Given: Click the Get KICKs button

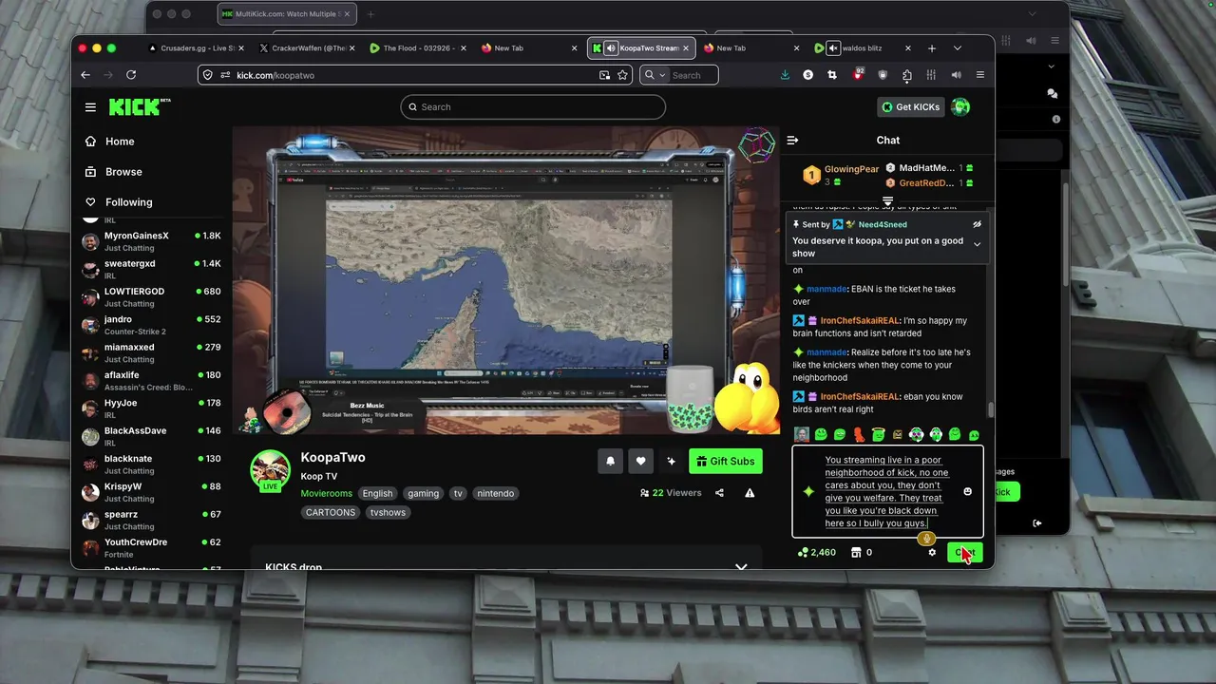Looking at the screenshot, I should (x=910, y=107).
